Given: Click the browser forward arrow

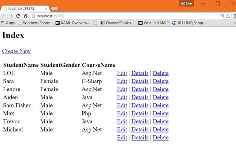Looking at the screenshot, I should pos(11,16).
